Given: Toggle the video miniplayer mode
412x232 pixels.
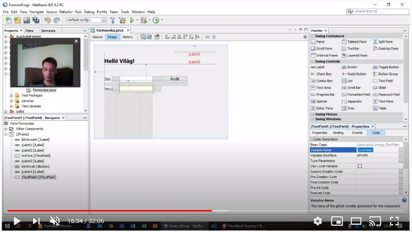Looking at the screenshot, I should 337,221.
